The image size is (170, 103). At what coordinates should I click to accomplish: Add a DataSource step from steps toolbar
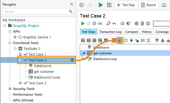(x=157, y=40)
